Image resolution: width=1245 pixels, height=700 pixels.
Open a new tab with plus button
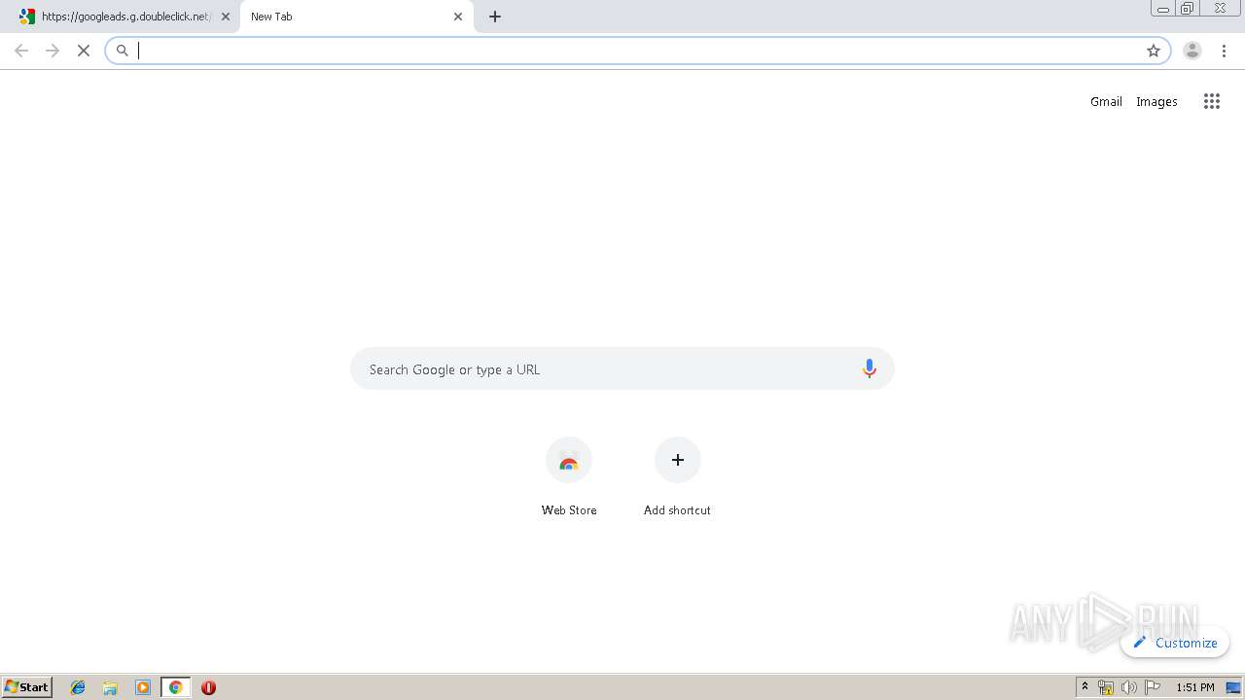point(495,17)
